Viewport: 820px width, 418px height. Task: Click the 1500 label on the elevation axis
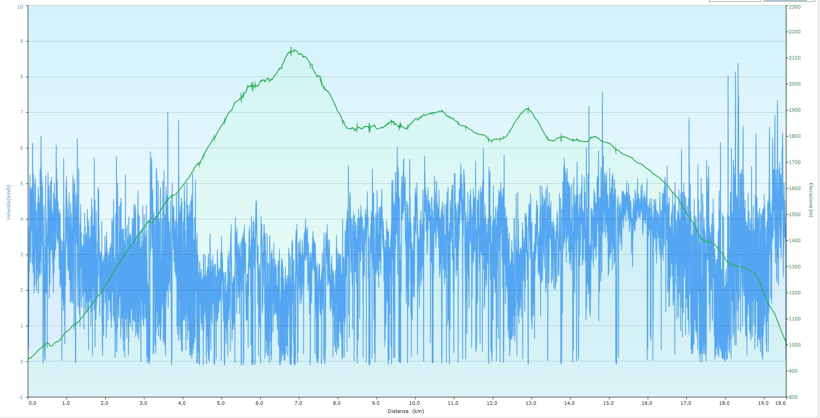(x=795, y=215)
